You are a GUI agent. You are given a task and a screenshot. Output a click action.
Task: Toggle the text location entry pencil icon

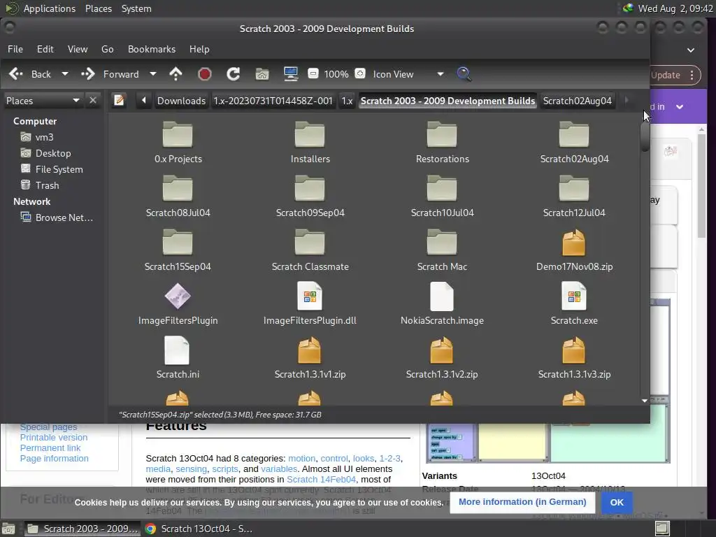[119, 101]
